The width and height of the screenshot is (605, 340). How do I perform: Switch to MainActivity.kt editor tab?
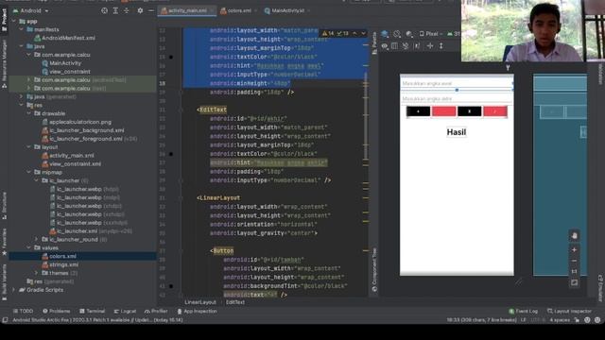[287, 10]
